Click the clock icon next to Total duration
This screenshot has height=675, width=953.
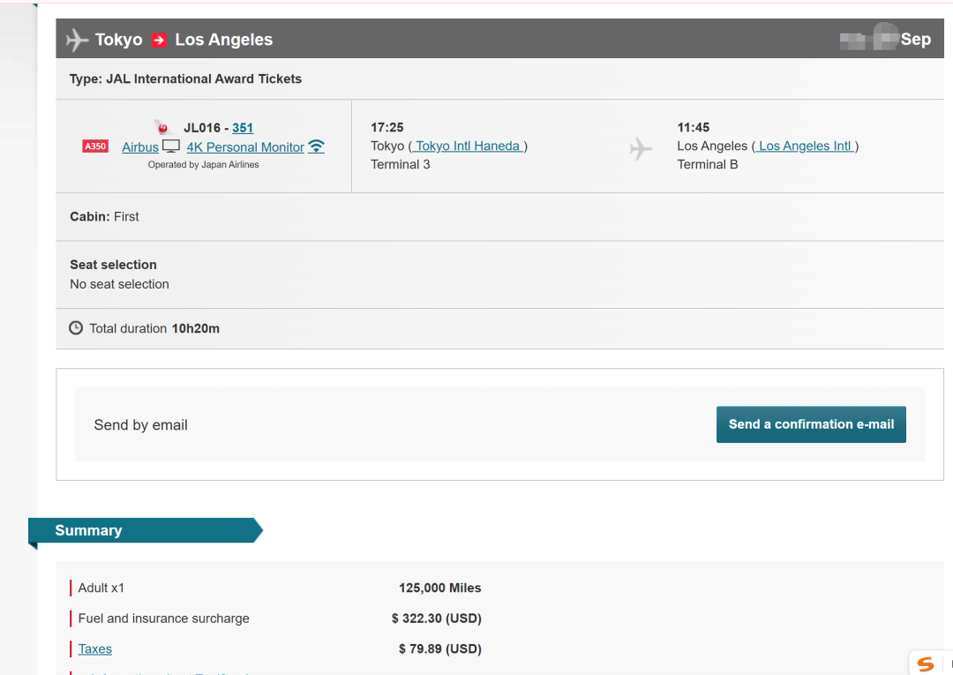pos(76,328)
